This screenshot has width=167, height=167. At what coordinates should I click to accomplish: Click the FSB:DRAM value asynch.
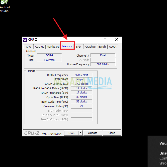point(82,79)
